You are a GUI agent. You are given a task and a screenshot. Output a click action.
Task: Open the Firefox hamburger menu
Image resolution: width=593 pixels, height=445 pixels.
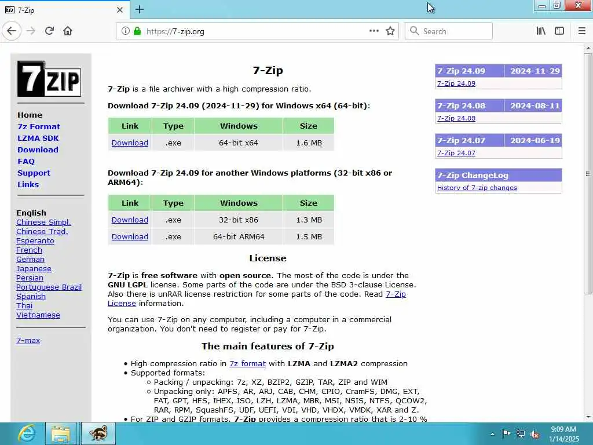[582, 31]
